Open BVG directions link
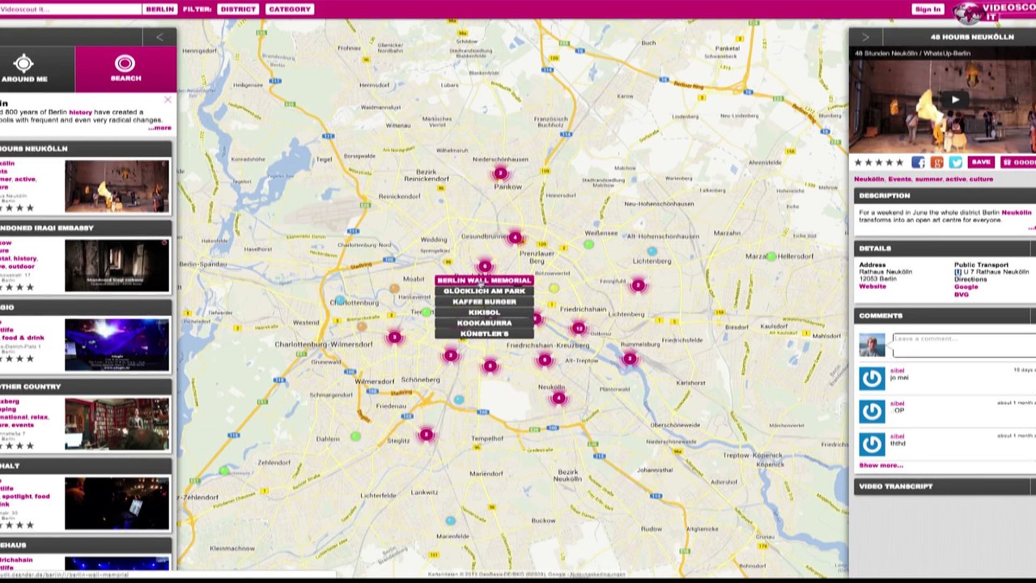 [x=961, y=294]
